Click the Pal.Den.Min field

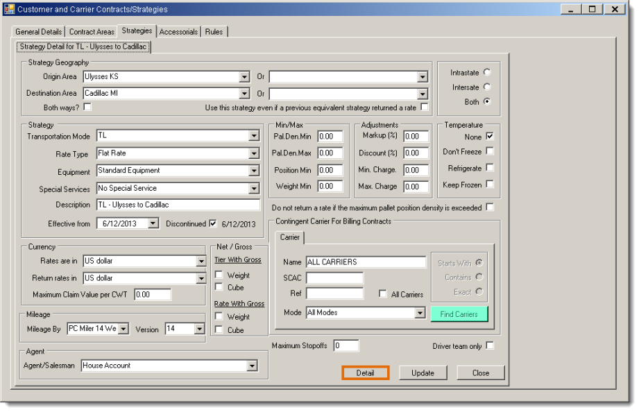pos(330,137)
